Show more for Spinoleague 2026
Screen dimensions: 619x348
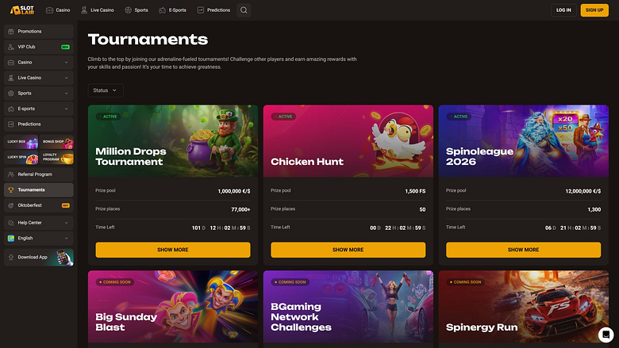pos(524,250)
